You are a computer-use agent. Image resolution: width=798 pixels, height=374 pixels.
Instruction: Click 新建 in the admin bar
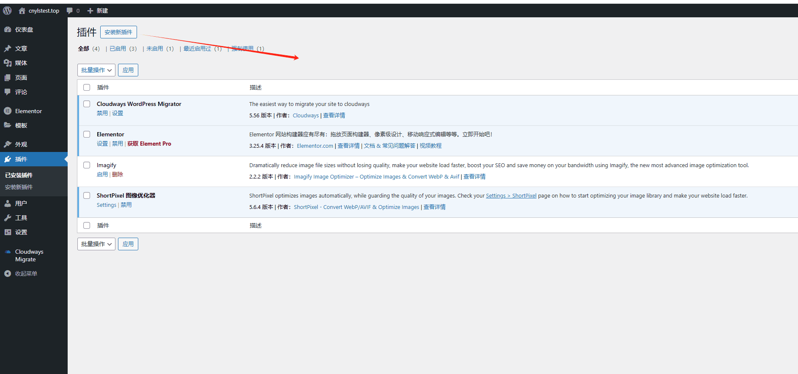102,11
